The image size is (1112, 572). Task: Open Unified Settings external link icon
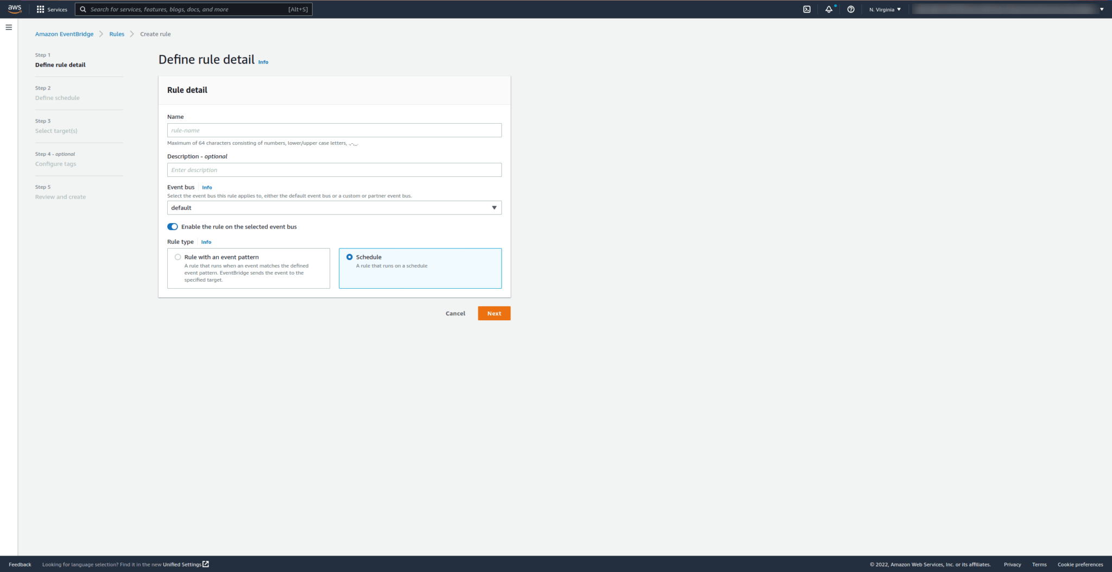(205, 564)
